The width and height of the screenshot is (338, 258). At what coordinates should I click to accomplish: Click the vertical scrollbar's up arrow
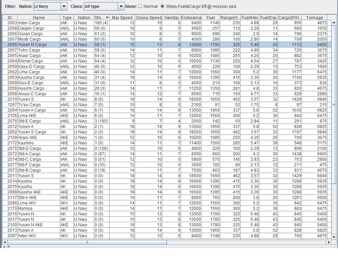click(x=334, y=23)
